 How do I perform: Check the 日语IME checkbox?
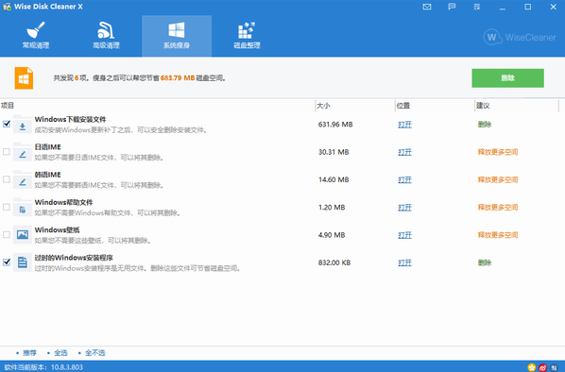tap(7, 152)
